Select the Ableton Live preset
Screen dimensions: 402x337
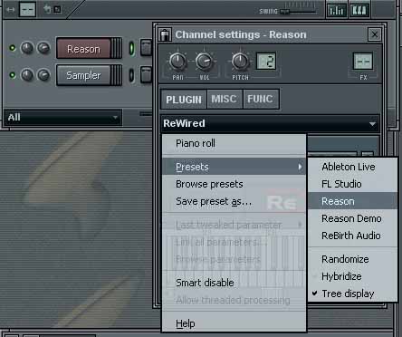[x=352, y=167]
